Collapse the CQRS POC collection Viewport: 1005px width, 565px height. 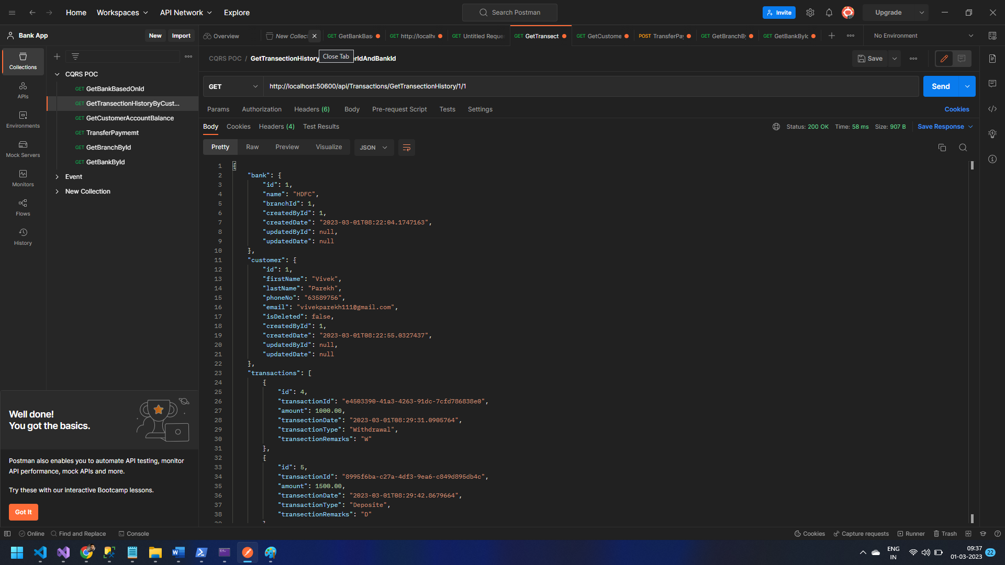[x=58, y=74]
